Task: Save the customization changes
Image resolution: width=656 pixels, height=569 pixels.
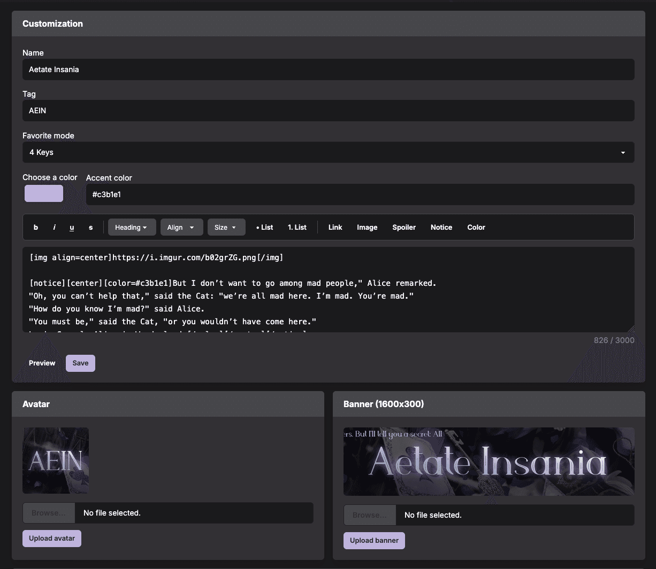Action: [x=80, y=363]
